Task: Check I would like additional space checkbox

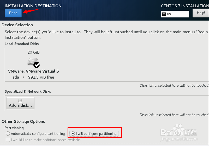Action: pyautogui.click(x=8, y=140)
